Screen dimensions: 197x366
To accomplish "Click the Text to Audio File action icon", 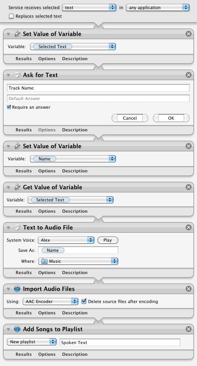I will click(17, 227).
